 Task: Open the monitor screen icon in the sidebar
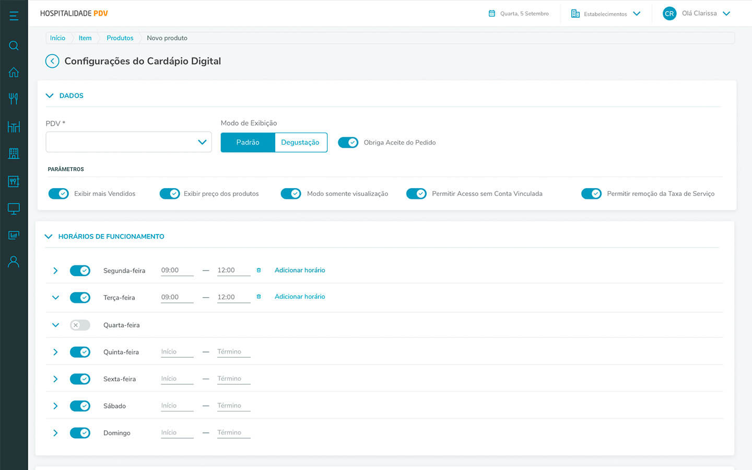14,208
